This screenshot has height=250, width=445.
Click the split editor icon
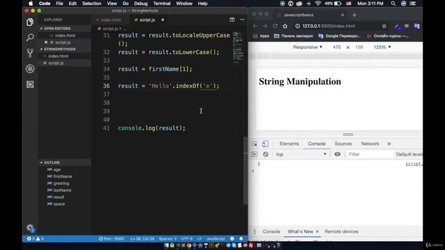pos(232,19)
